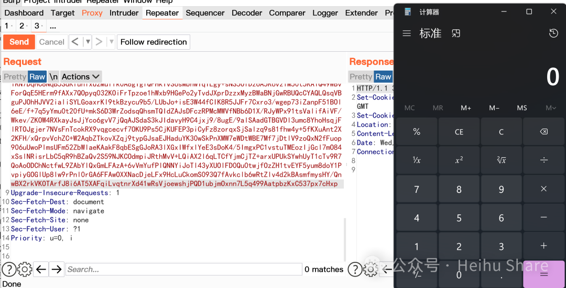Click the calculator backspace key
The width and height of the screenshot is (566, 288).
point(543,132)
